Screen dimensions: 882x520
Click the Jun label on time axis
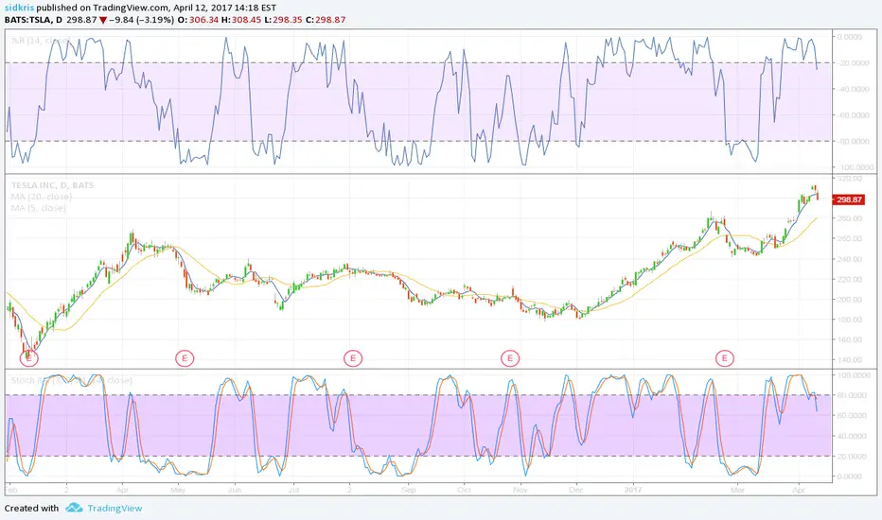click(x=235, y=490)
